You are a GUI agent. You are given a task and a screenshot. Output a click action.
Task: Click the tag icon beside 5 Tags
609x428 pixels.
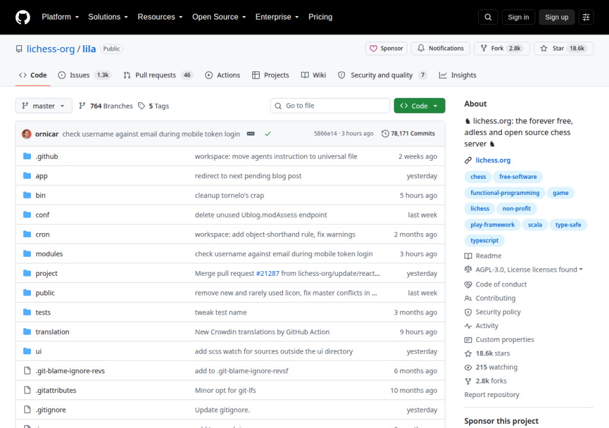[142, 106]
